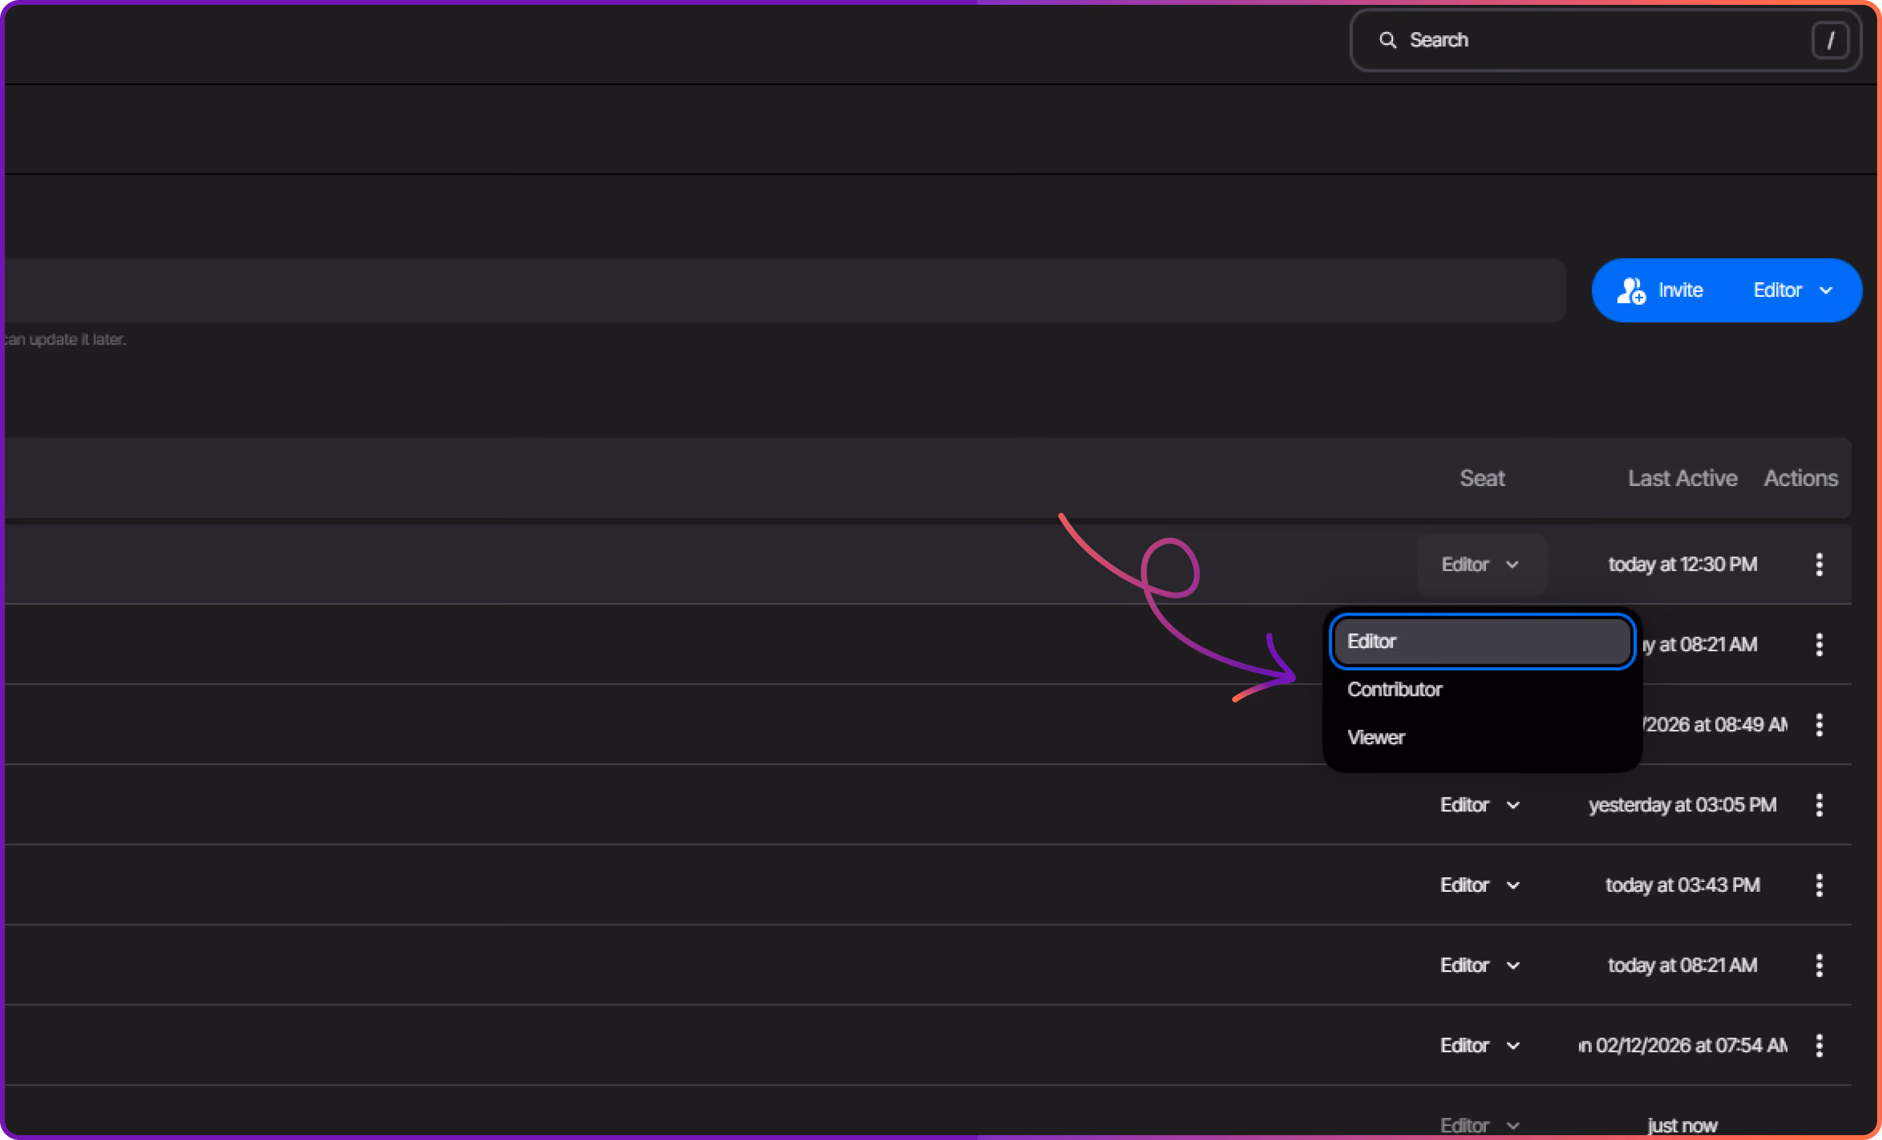This screenshot has height=1140, width=1882.
Task: Open actions menu for yesterday 03:05 PM row
Action: [1819, 805]
